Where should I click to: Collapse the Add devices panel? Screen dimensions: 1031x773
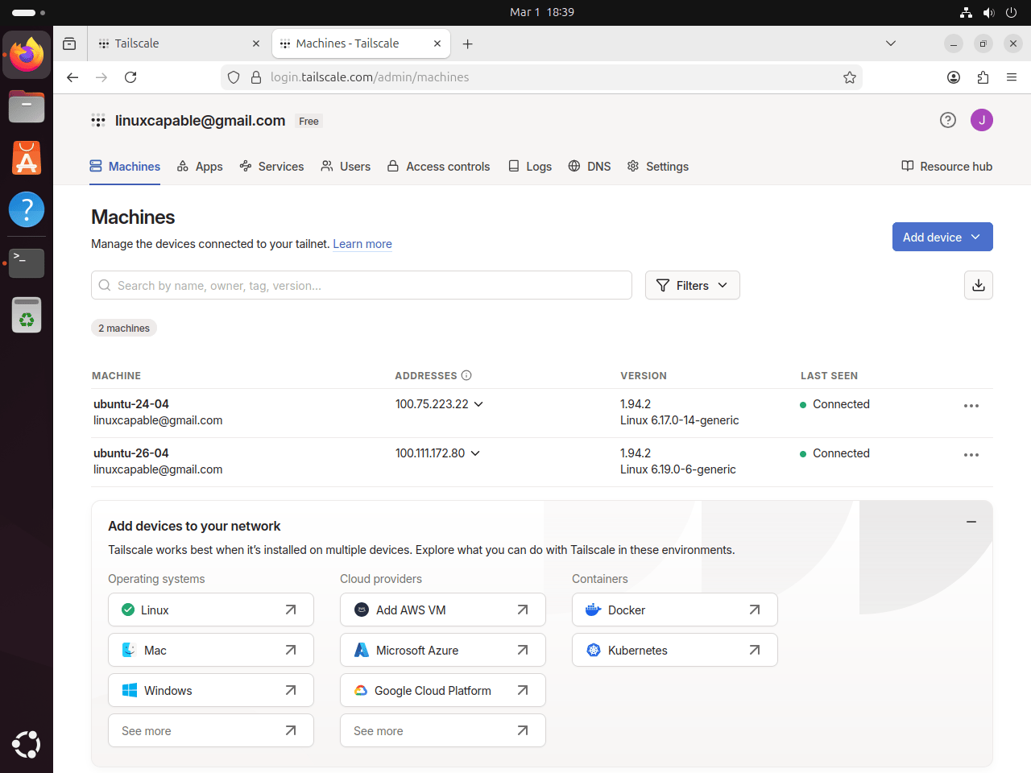tap(971, 522)
